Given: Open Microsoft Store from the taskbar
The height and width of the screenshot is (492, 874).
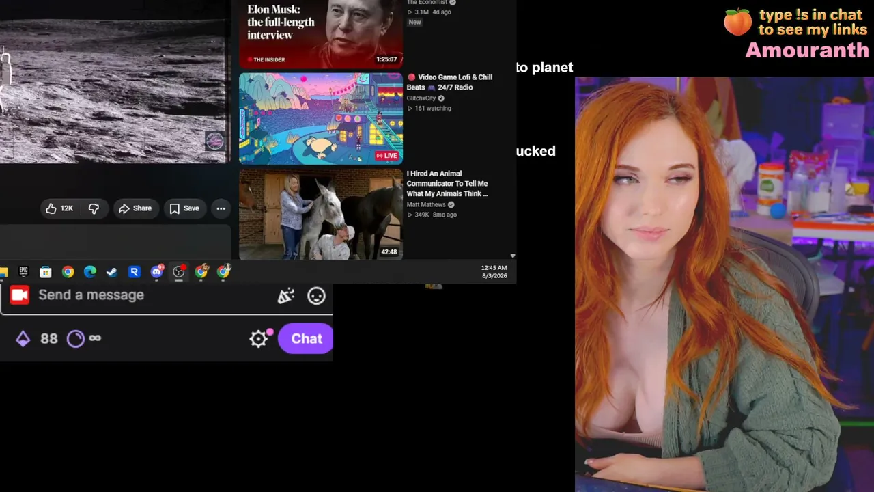Looking at the screenshot, I should [x=46, y=272].
